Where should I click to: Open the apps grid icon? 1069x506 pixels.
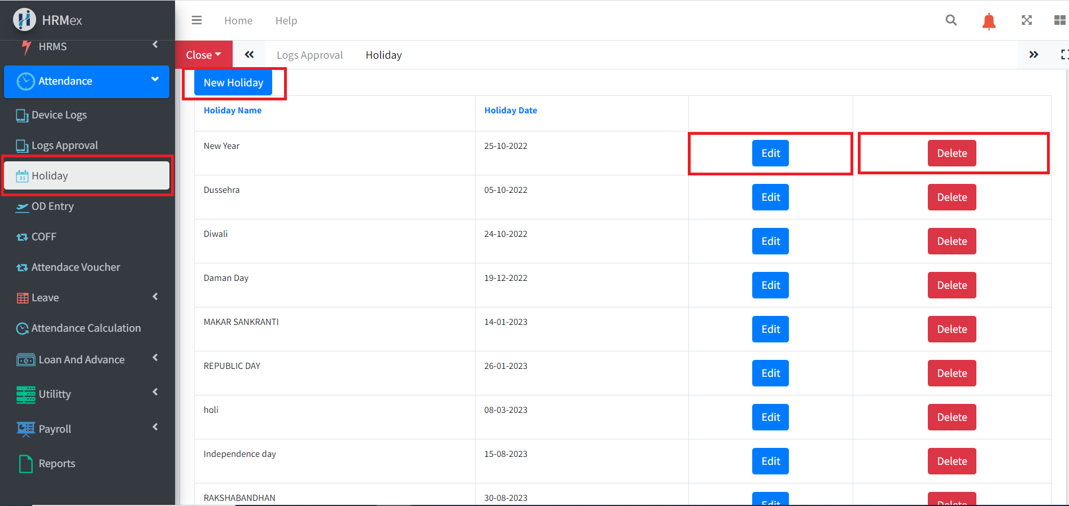click(x=1059, y=20)
